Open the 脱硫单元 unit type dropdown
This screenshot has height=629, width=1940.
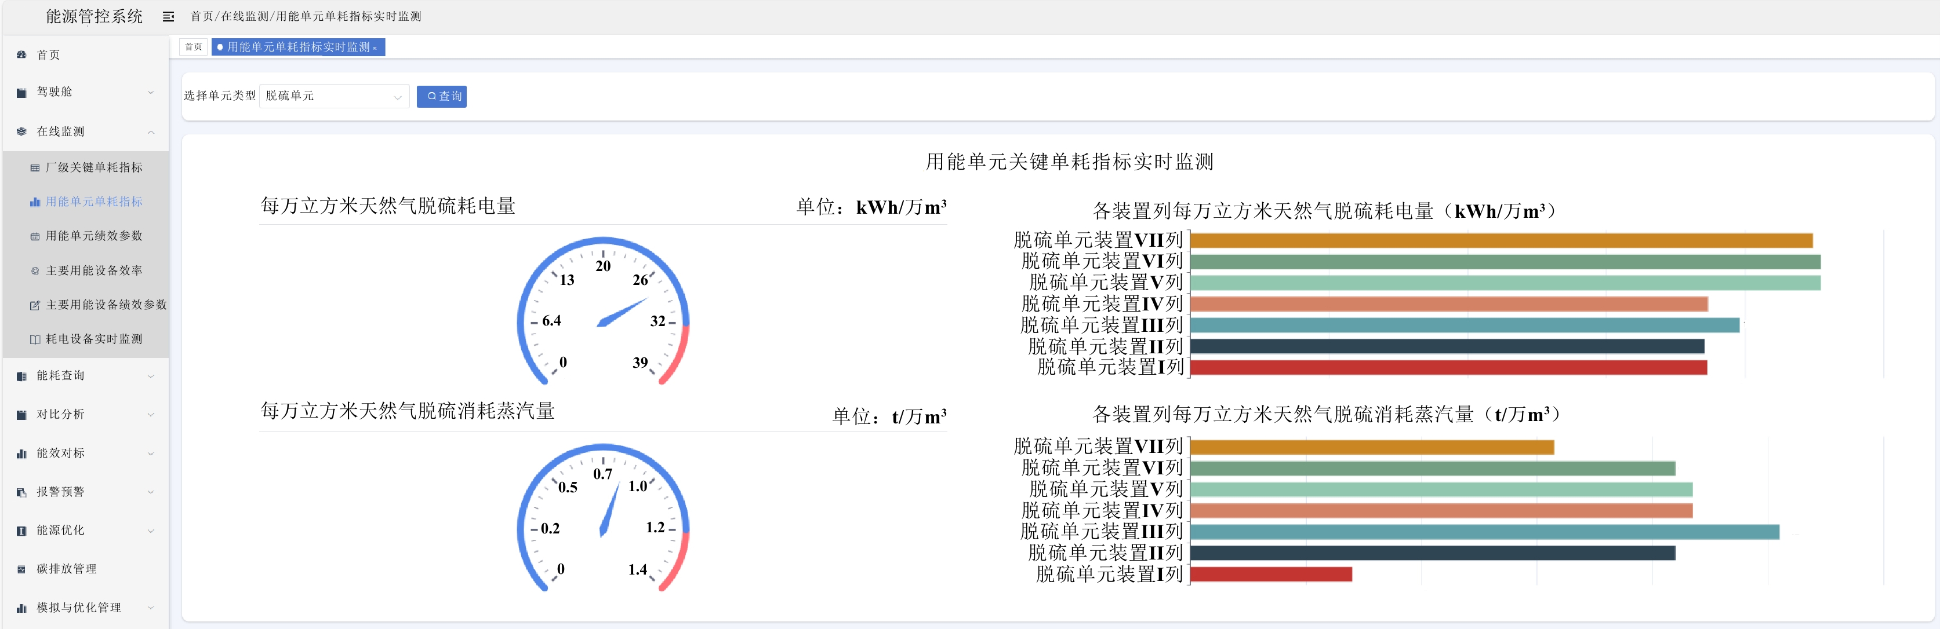335,96
